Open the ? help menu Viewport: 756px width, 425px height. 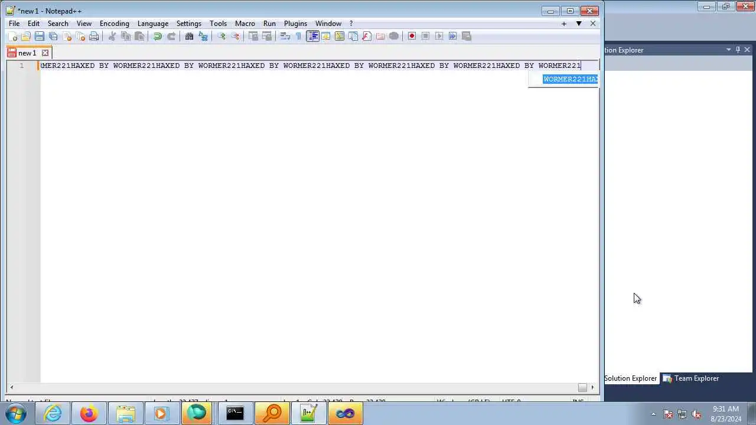(351, 24)
